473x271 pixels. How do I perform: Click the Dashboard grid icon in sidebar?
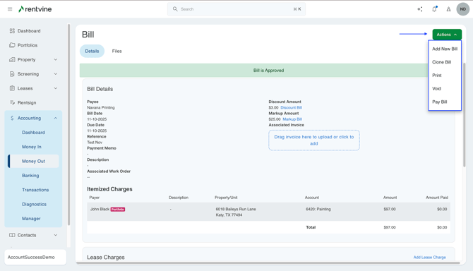12,31
